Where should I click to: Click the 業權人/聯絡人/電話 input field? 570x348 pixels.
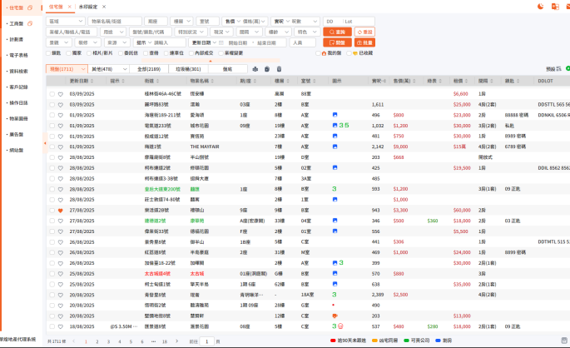pyautogui.click(x=72, y=32)
